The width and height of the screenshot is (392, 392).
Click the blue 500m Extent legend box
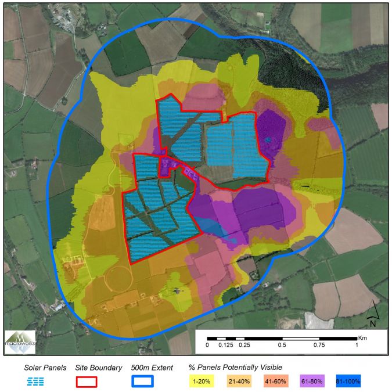pos(142,382)
